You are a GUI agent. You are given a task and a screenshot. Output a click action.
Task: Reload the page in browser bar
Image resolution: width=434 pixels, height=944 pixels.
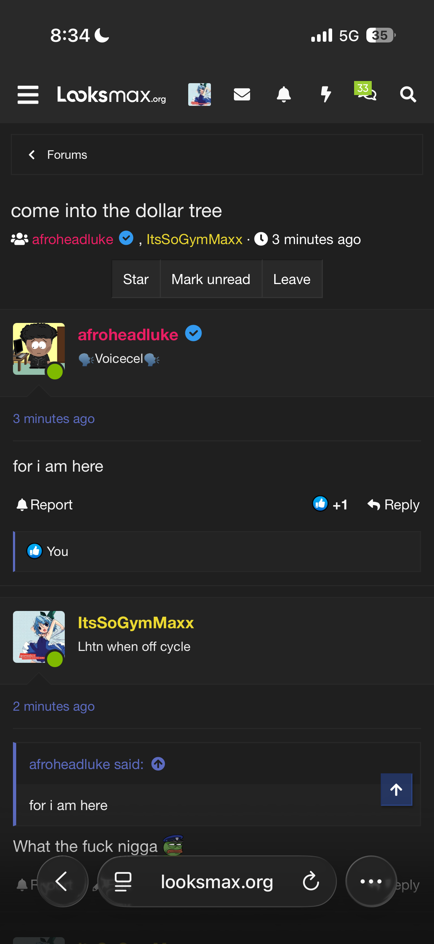pyautogui.click(x=311, y=881)
